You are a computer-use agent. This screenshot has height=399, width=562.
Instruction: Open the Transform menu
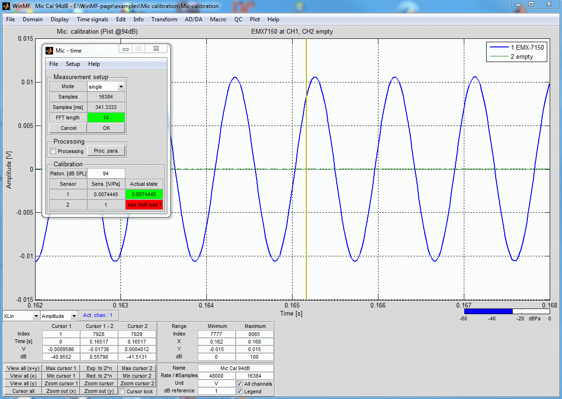(x=164, y=19)
